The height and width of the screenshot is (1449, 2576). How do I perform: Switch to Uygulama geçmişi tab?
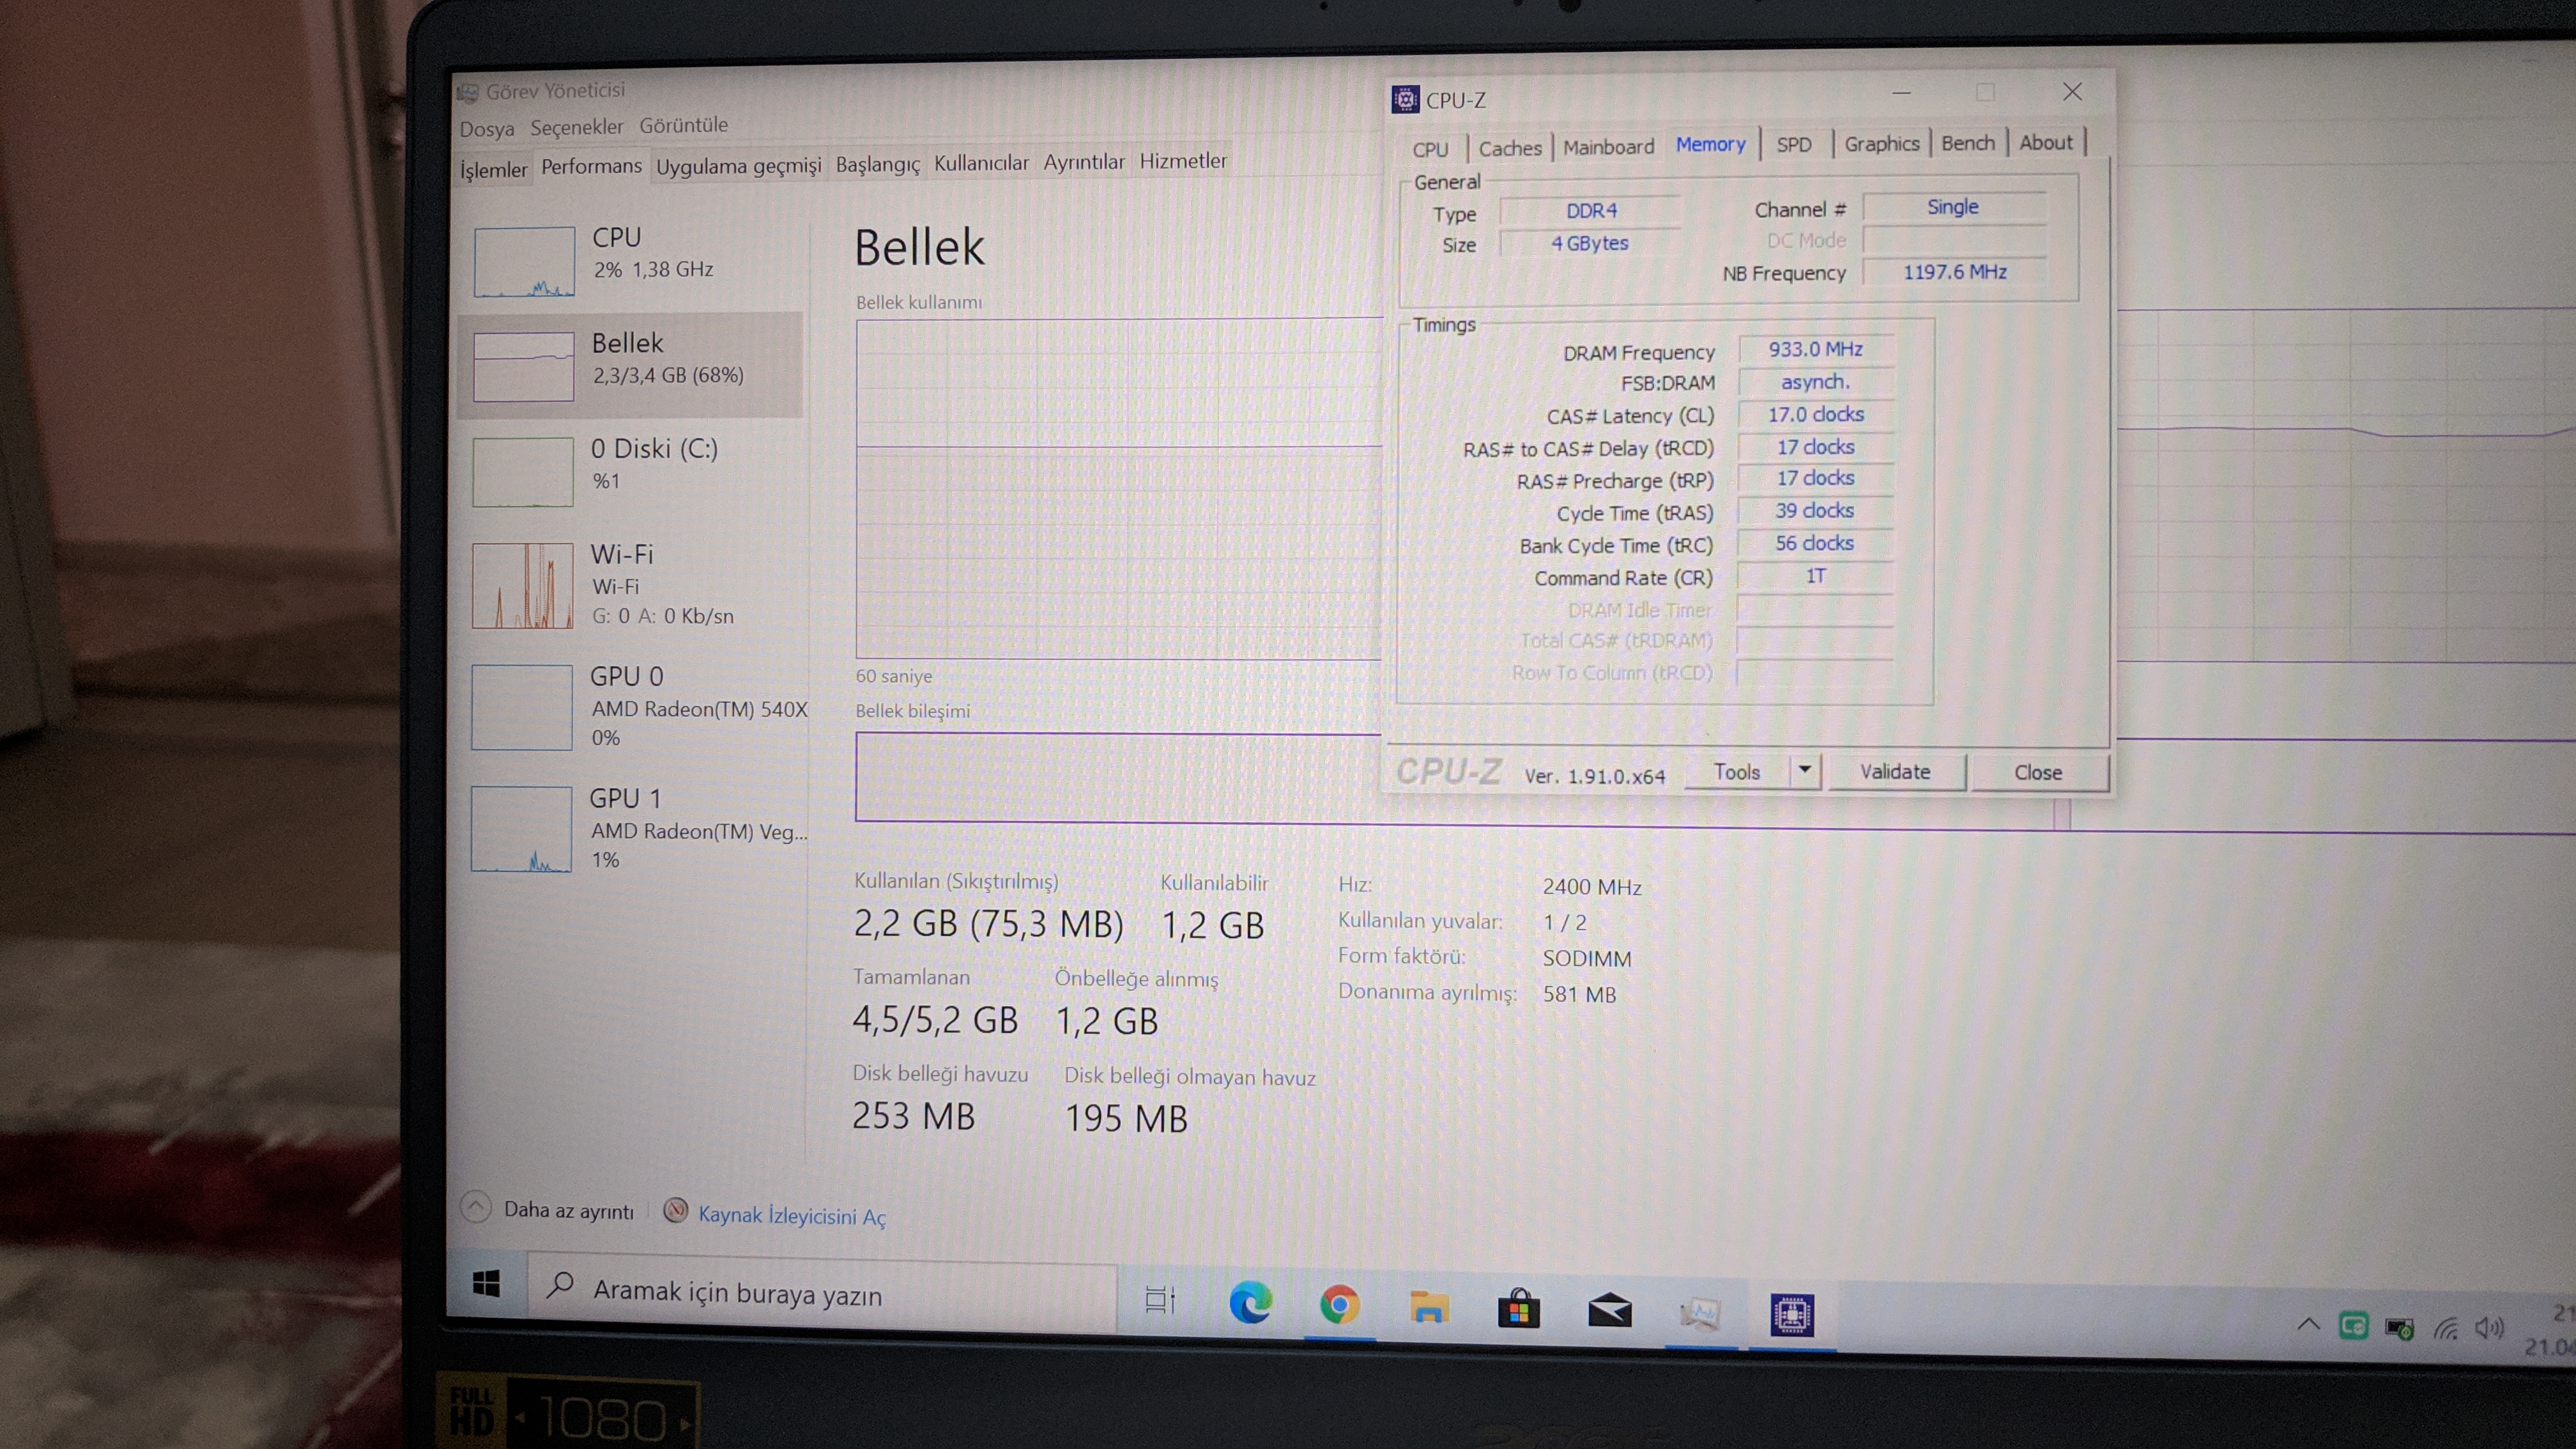click(738, 166)
